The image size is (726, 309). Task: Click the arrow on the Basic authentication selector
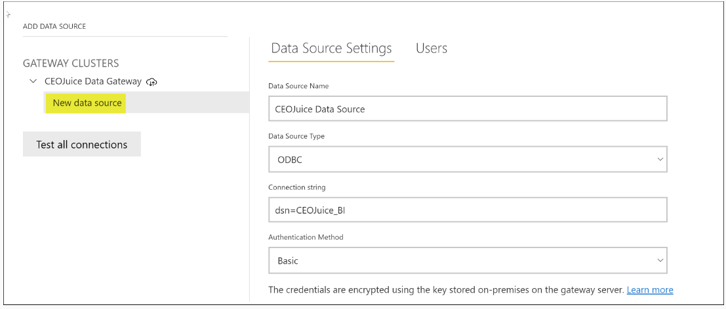point(660,261)
